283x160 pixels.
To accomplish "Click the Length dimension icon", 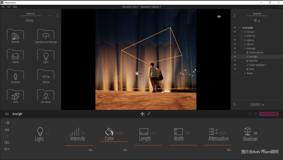I will point(144,132).
